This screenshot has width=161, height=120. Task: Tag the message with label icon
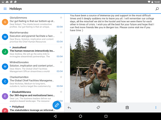tap(98, 107)
